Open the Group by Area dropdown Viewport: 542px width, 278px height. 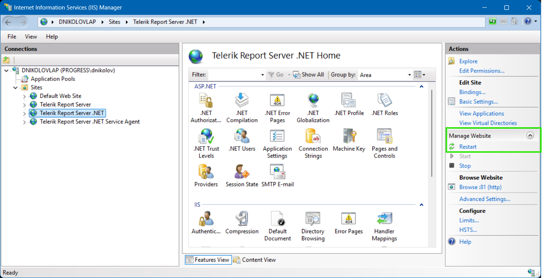point(409,75)
